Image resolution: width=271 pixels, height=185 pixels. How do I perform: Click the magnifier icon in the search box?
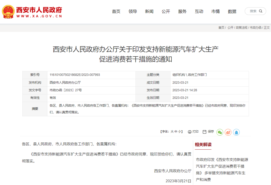click(x=261, y=11)
